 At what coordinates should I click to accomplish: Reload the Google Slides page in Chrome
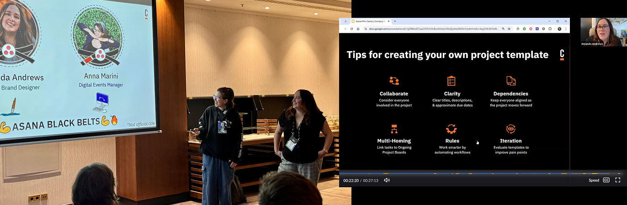[x=351, y=29]
